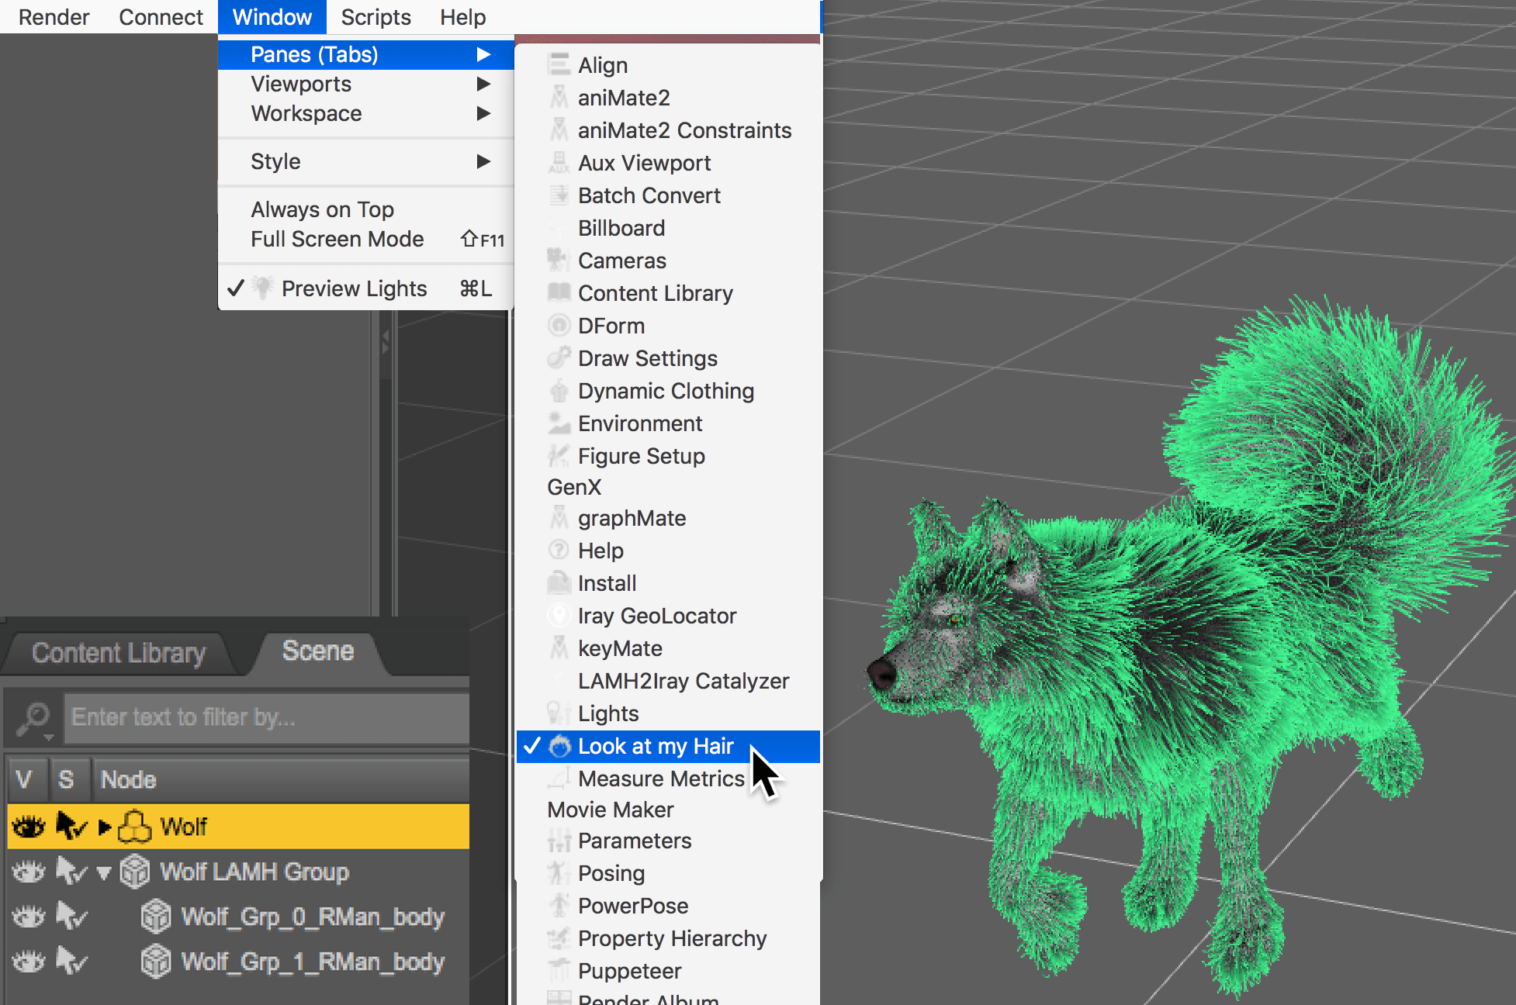Click the Look at my Hair icon
Screen dimensions: 1516x1005
559,746
